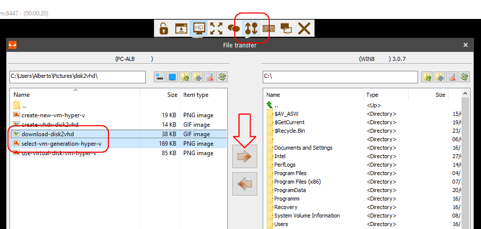Click the 14 KB size cell

coord(169,125)
